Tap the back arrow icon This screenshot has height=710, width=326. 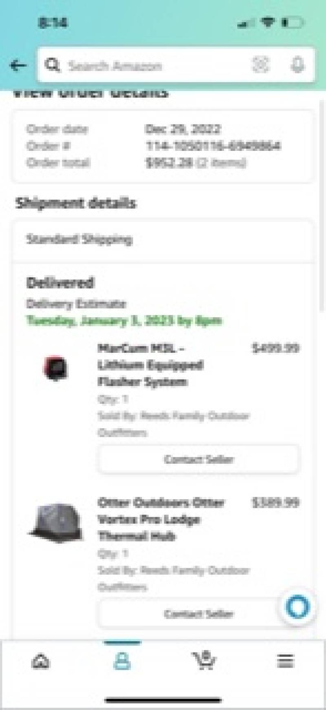18,65
